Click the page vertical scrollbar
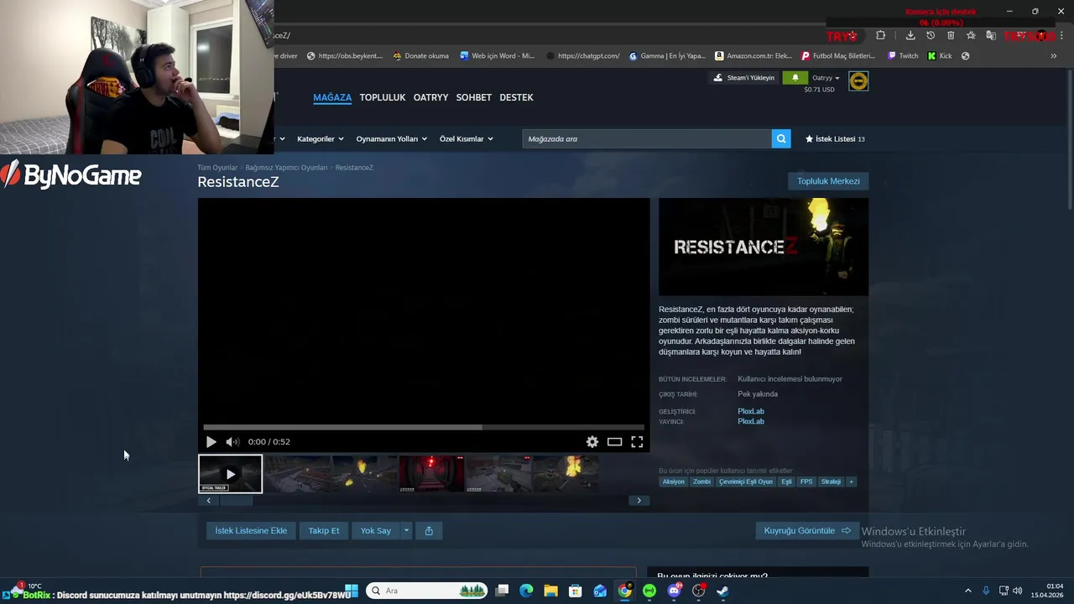This screenshot has height=604, width=1074. click(1068, 139)
